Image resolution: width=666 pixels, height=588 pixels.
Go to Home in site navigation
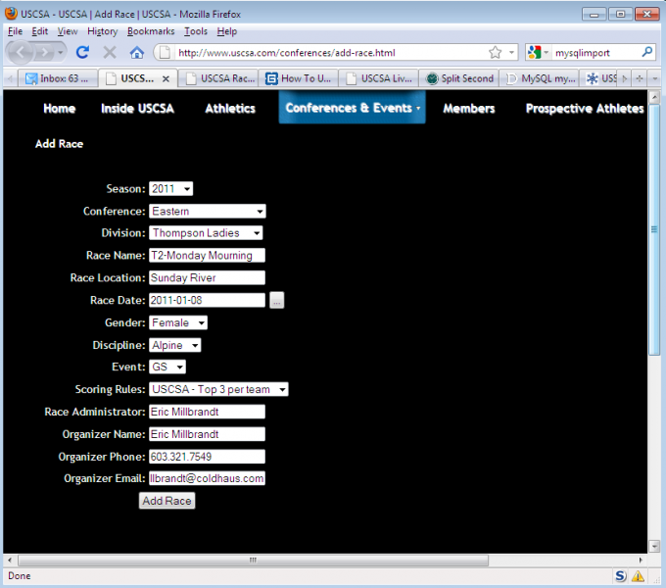point(60,109)
